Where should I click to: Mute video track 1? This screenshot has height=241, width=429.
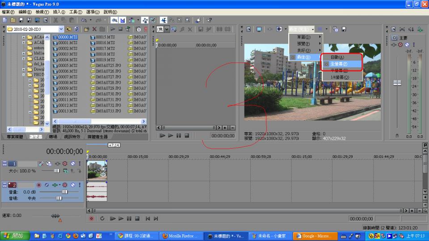(72, 164)
